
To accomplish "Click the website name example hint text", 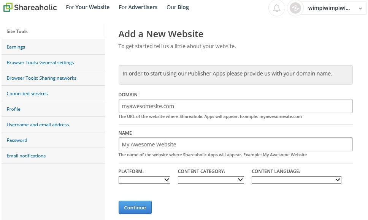I will click(x=213, y=155).
